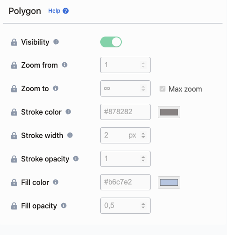Open the info icon next to Stroke width
Image resolution: width=227 pixels, height=235 pixels.
coord(70,135)
